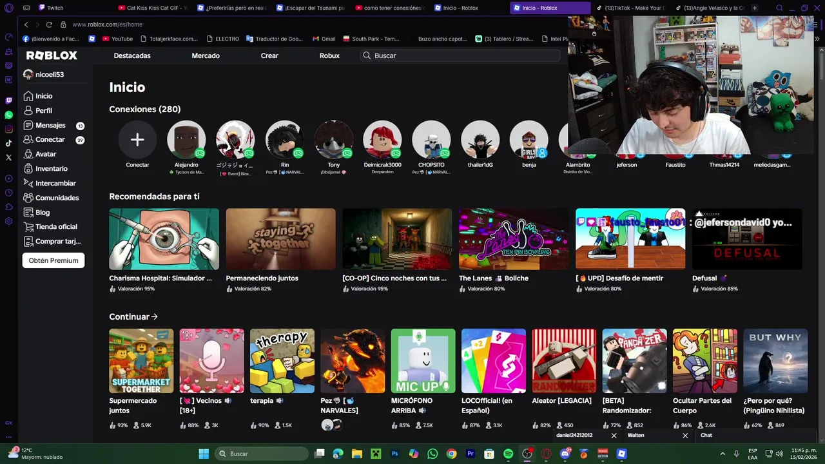Open Mercado in the top navigation
The image size is (825, 464).
click(206, 55)
